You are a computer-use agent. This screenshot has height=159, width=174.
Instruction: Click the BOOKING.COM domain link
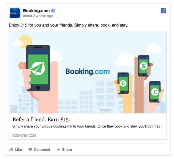tap(24, 136)
